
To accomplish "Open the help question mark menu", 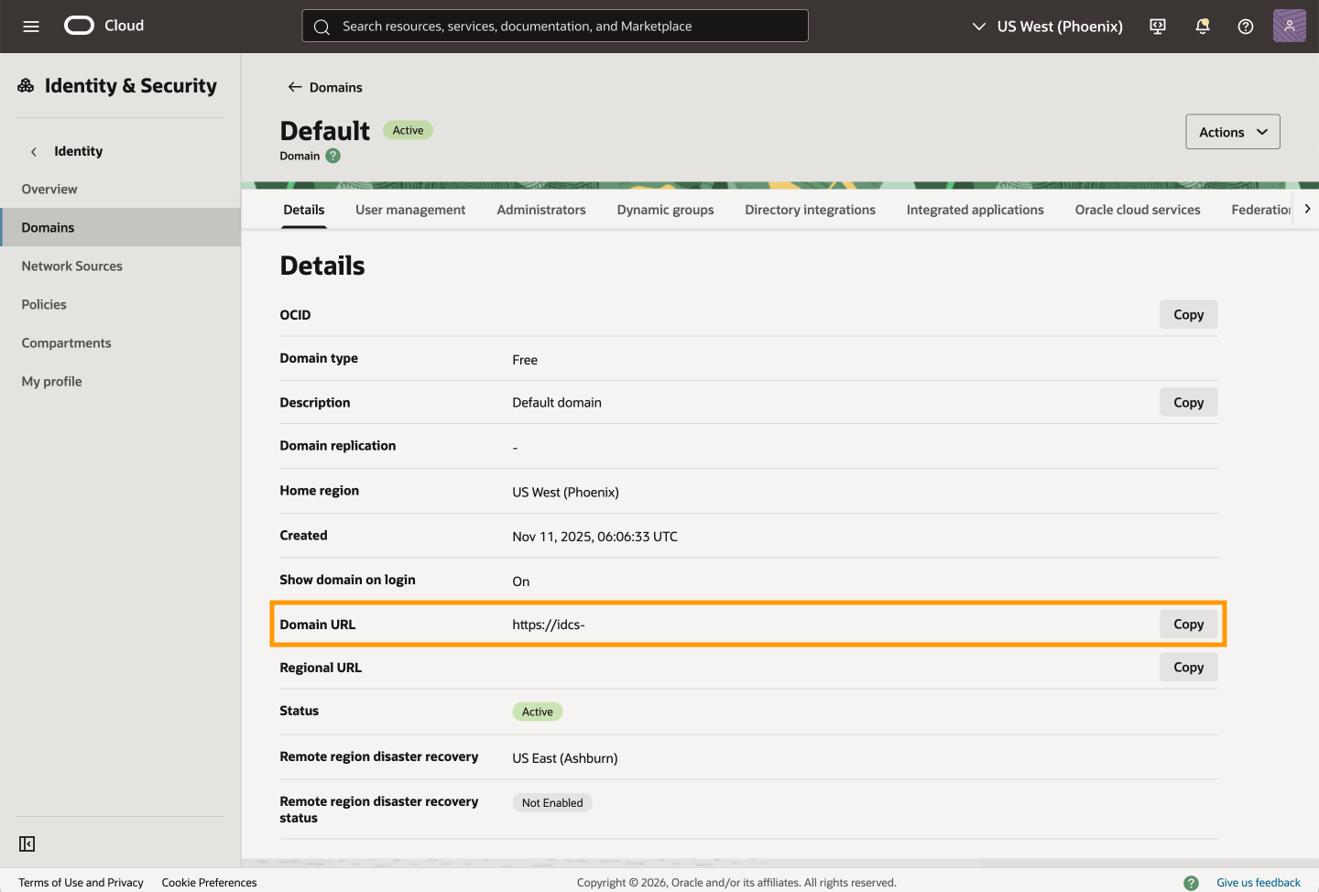I will coord(1246,27).
